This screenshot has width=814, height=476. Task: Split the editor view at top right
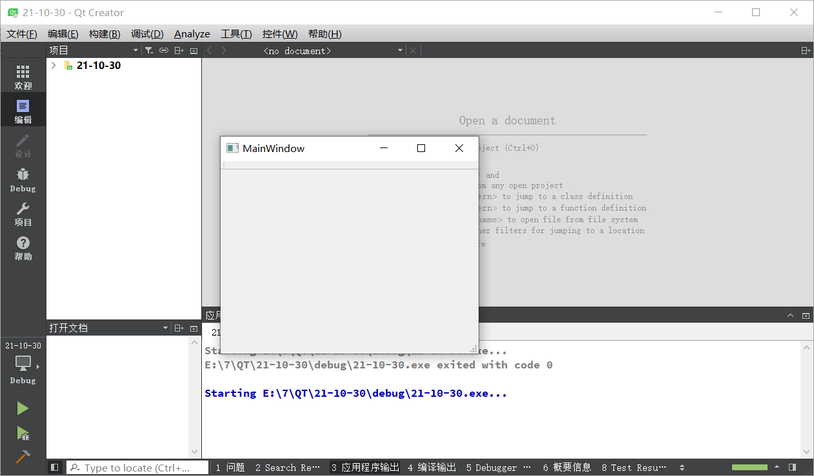[806, 50]
